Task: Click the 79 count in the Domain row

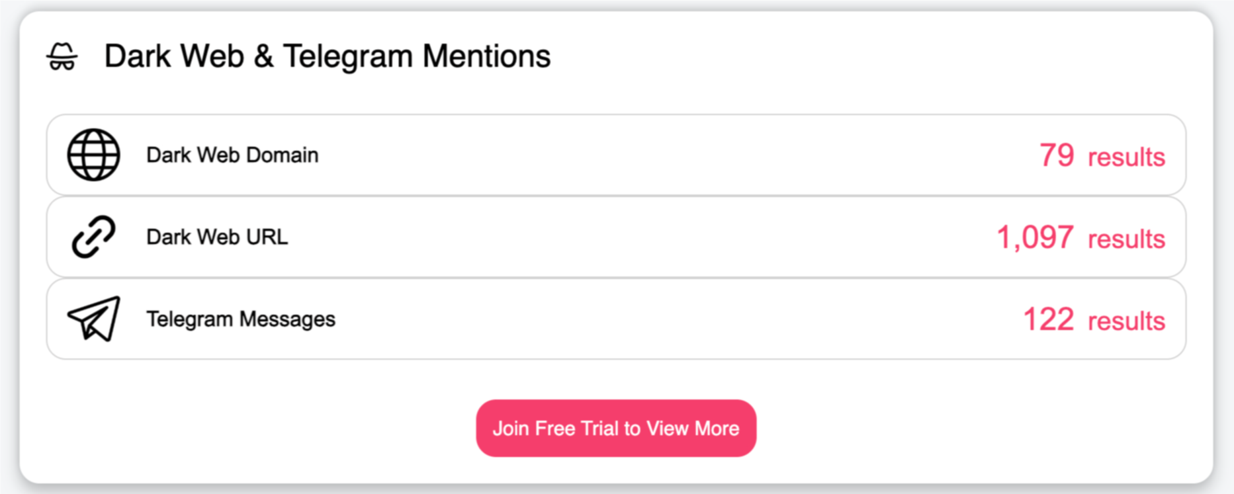Action: coord(1056,155)
